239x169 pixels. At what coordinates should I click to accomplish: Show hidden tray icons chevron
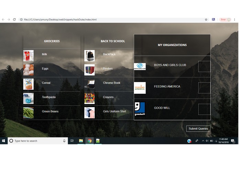click(x=203, y=141)
